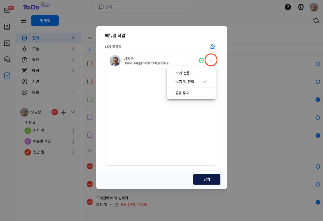The height and width of the screenshot is (221, 323).
Task: Select 보기 전용 permission option
Action: [x=183, y=73]
